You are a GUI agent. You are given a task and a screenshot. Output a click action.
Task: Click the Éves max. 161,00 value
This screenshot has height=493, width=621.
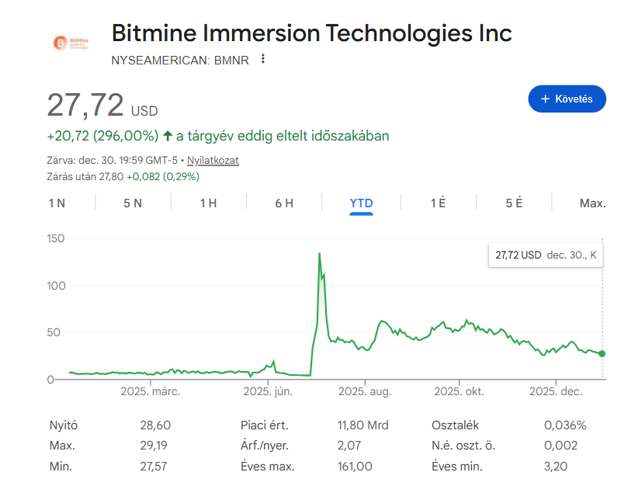coord(355,467)
